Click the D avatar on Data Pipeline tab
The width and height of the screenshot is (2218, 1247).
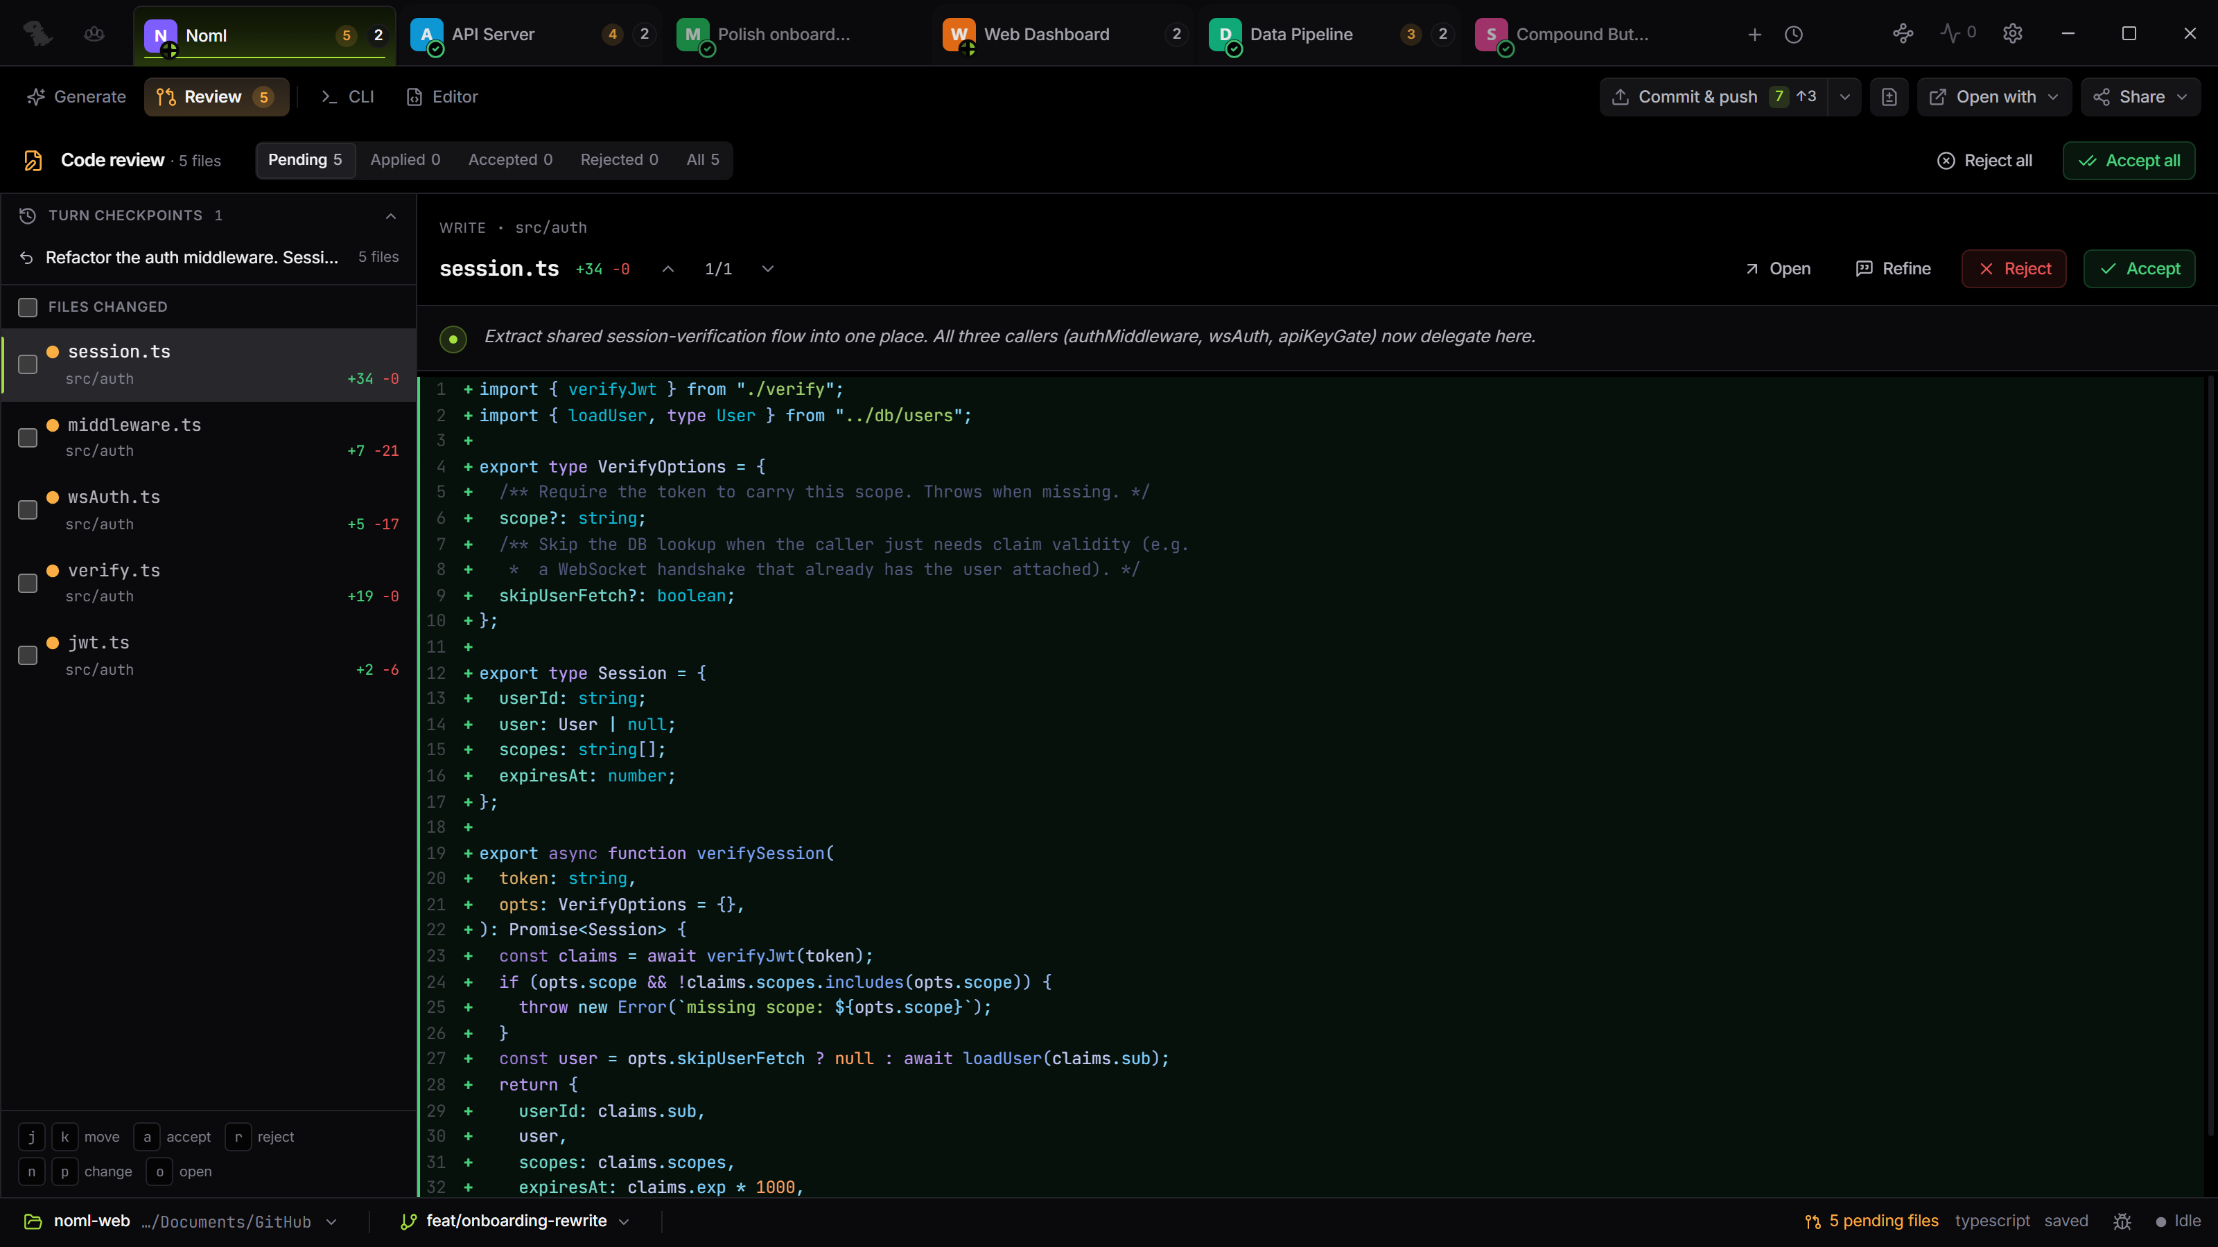point(1224,35)
